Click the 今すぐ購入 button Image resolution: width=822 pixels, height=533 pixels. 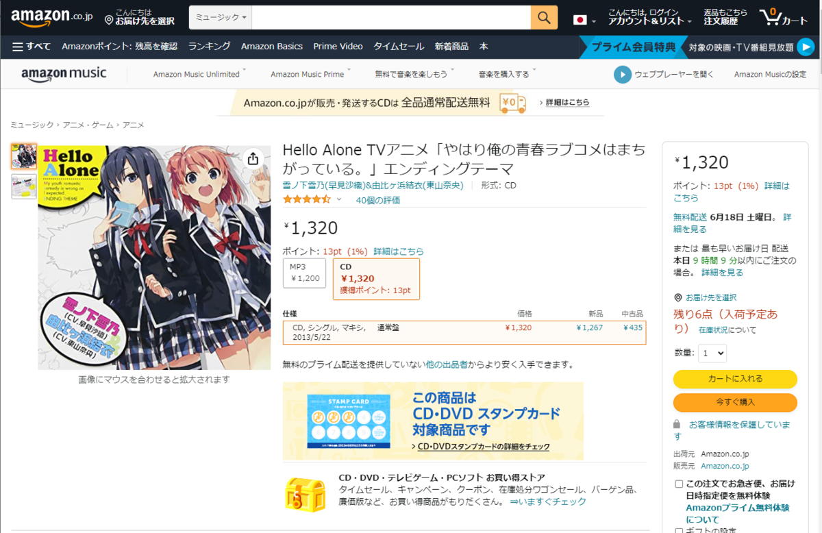coord(735,402)
